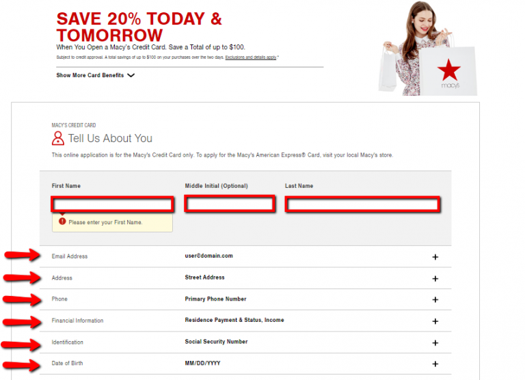Select Email Address row label
Screen dimensions: 525x380
pyautogui.click(x=70, y=256)
